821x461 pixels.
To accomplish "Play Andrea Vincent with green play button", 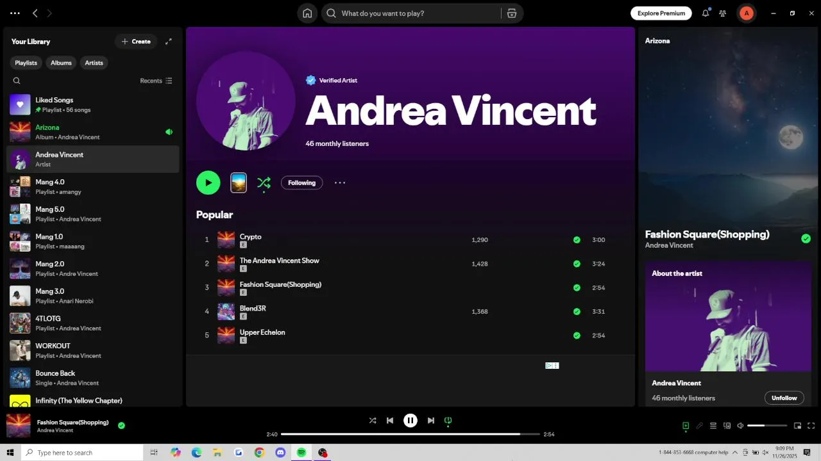I will coord(208,183).
